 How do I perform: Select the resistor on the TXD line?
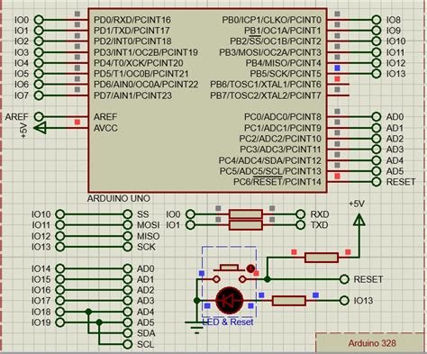246,225
